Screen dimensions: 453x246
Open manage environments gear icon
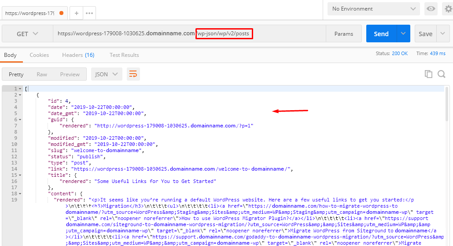[448, 9]
